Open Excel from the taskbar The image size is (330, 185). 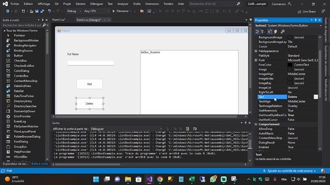[x=192, y=179]
